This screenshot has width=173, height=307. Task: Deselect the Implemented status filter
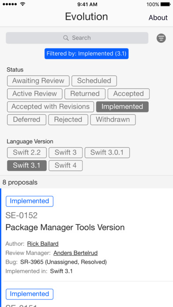[x=122, y=107]
